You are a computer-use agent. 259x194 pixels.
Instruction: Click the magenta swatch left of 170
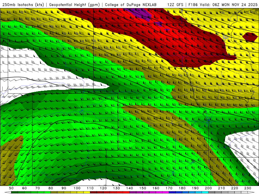pyautogui.click(x=165, y=192)
